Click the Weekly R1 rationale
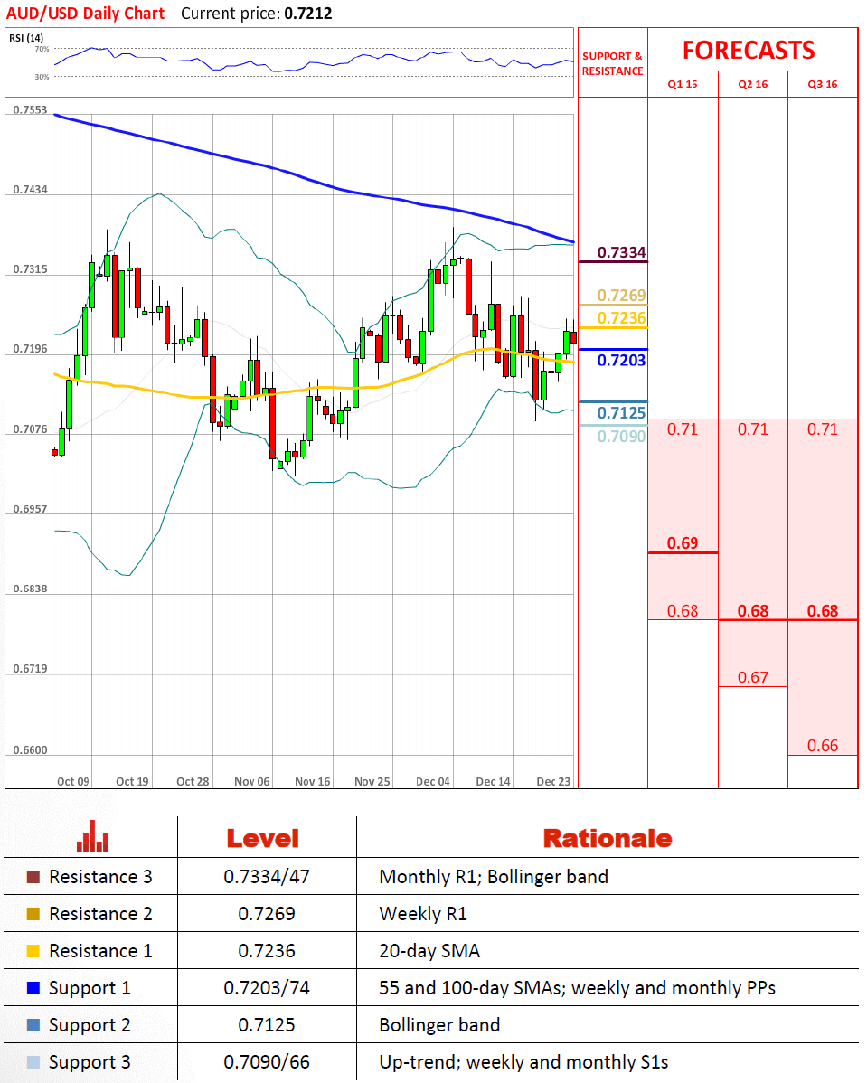 tap(423, 914)
